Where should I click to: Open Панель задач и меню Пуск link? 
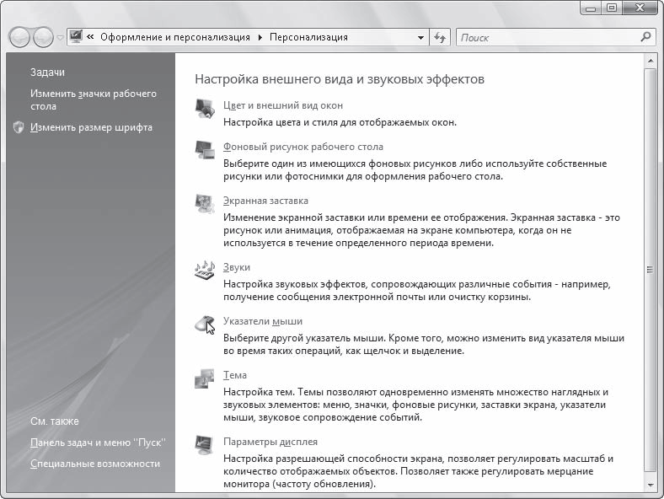click(x=98, y=443)
